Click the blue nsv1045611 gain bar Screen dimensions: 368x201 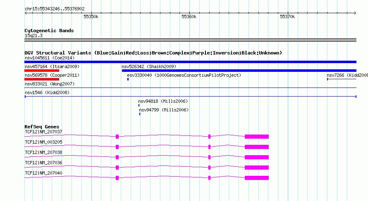190,62
